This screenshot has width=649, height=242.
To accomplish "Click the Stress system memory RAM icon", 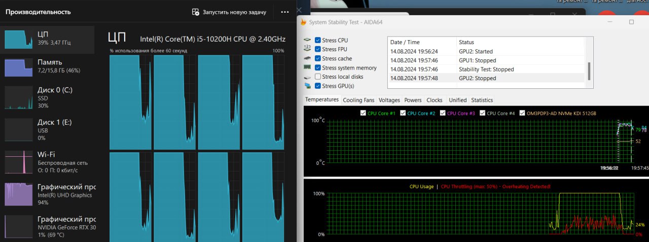I will [307, 67].
